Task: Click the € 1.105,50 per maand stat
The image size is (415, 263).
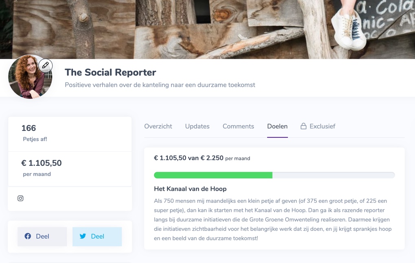Action: [42, 168]
